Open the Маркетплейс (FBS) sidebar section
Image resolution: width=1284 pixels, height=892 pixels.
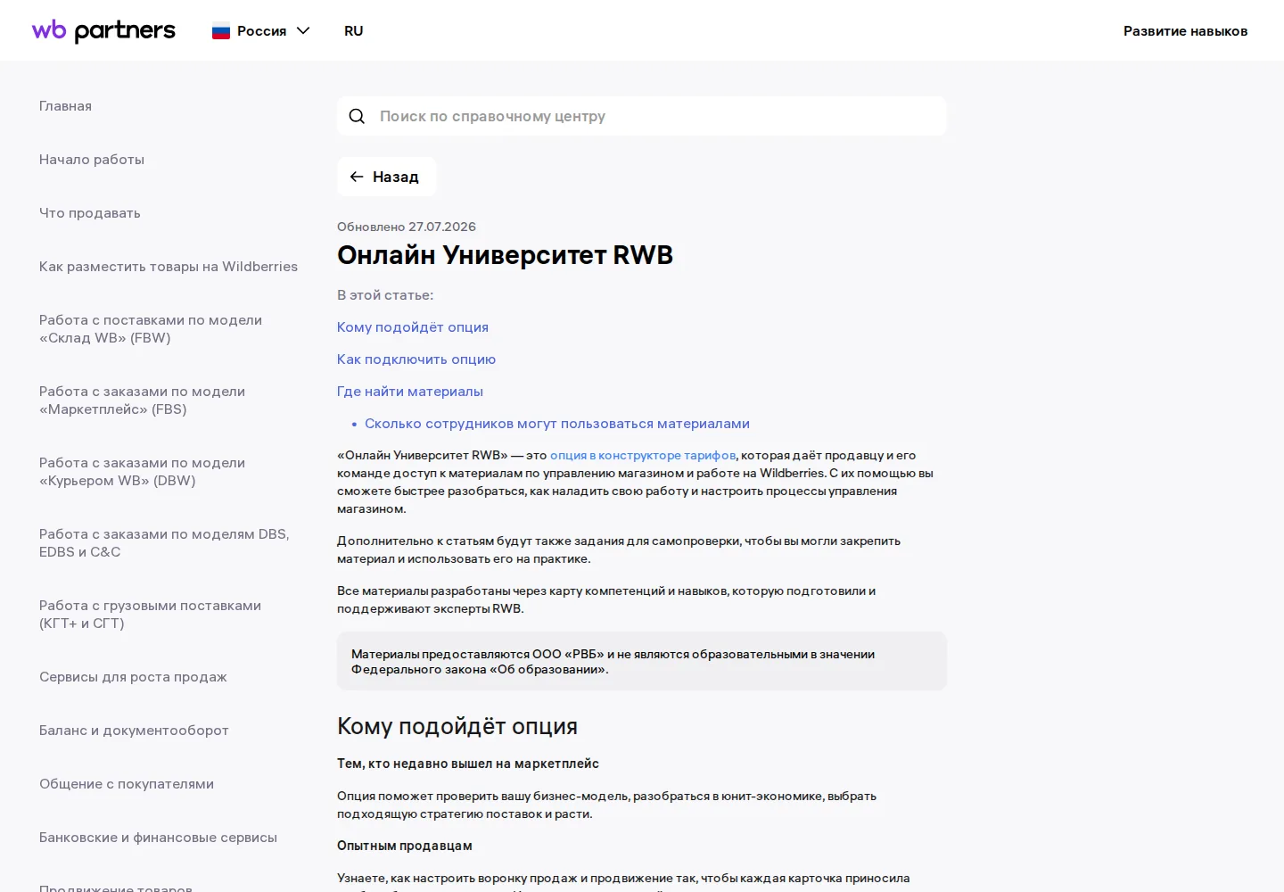pos(142,401)
